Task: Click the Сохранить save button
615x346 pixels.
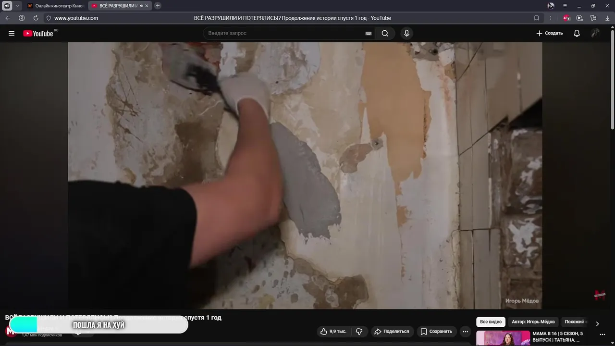Action: coord(436,331)
